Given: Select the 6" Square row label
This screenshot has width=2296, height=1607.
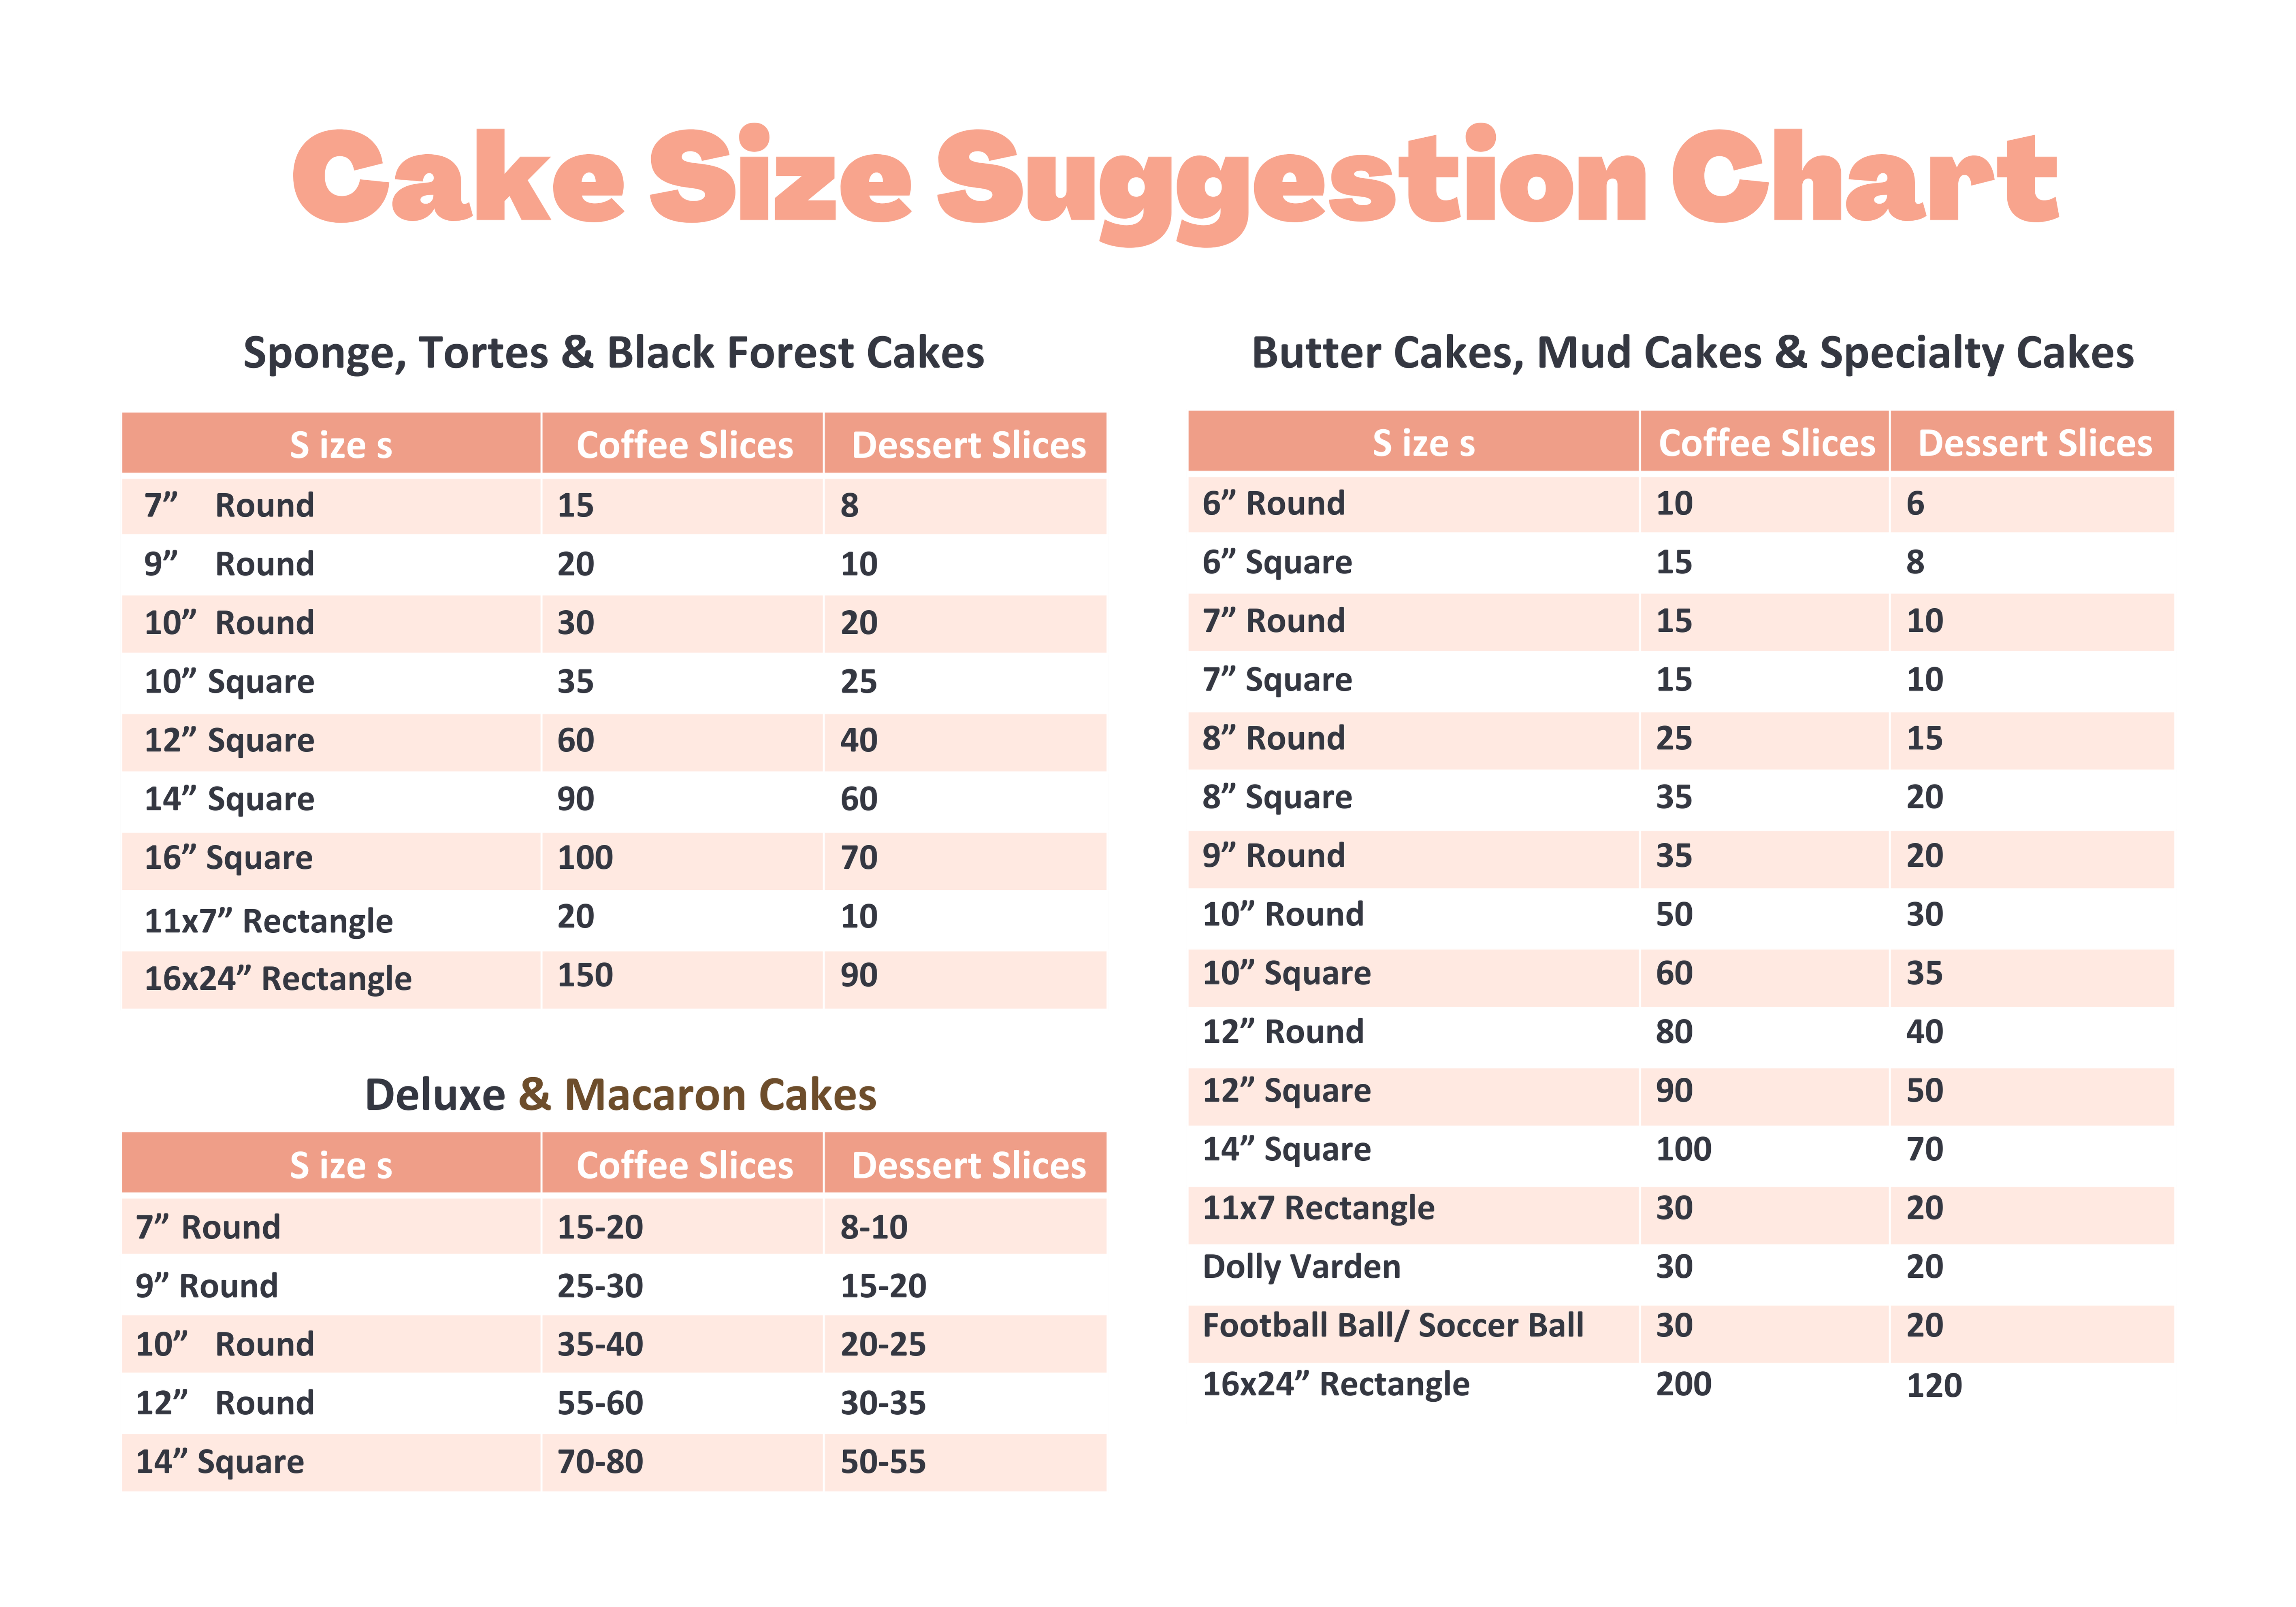Looking at the screenshot, I should 1277,562.
